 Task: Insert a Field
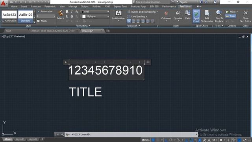point(188,15)
